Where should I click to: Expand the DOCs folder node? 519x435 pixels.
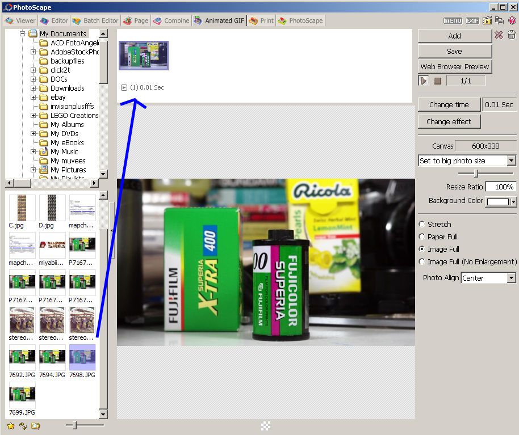point(33,79)
